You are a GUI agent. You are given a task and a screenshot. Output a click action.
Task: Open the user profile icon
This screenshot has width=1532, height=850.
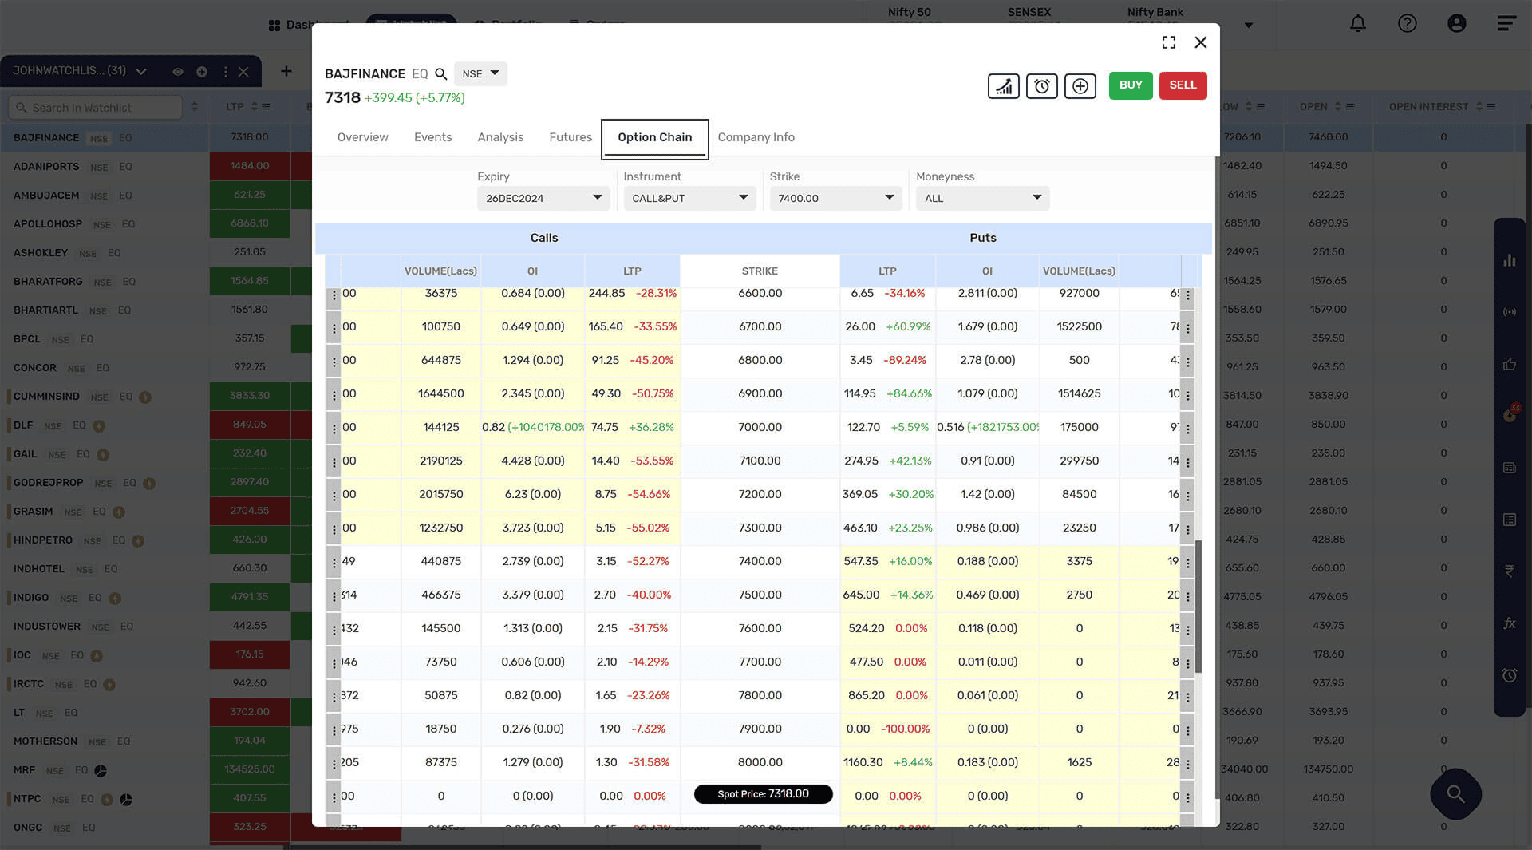(x=1456, y=23)
